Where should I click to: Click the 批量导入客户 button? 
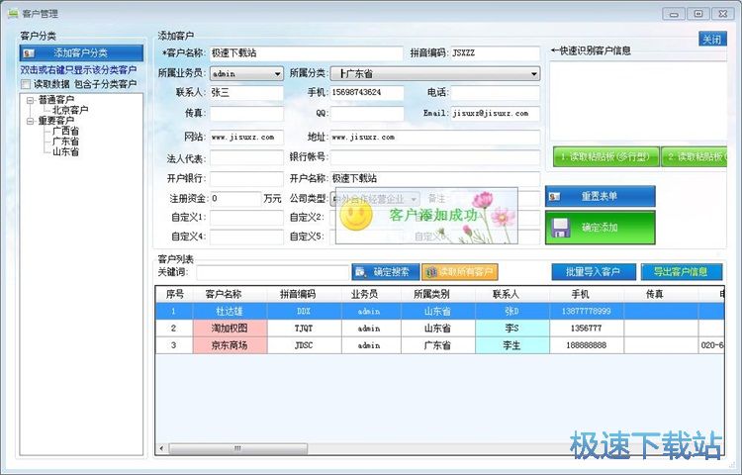coord(594,272)
